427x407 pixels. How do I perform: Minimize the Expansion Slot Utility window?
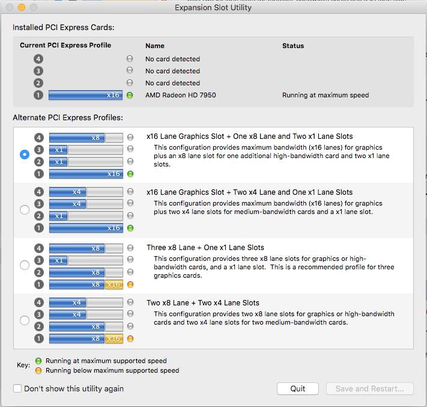22,7
